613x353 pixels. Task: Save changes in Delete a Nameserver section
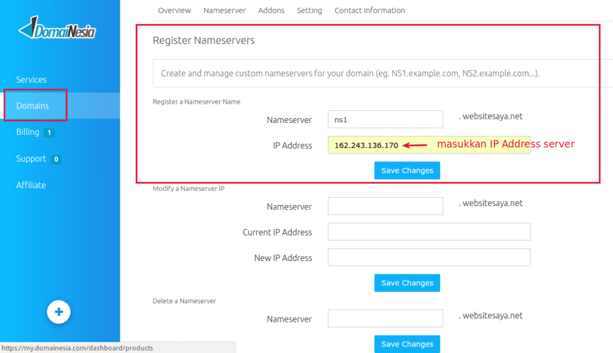(x=407, y=343)
